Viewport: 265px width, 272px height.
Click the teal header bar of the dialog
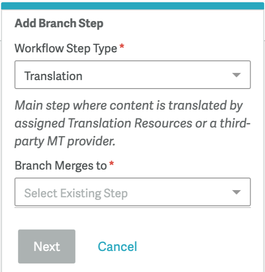coord(132,6)
